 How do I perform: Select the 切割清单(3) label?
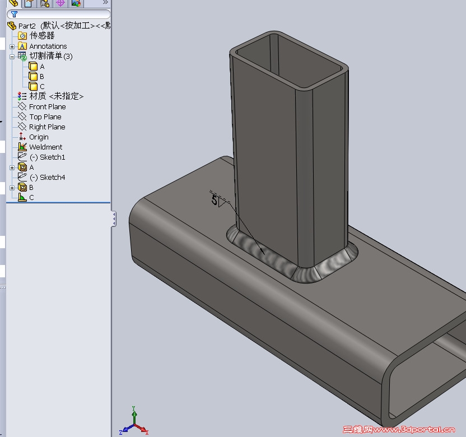click(x=51, y=56)
